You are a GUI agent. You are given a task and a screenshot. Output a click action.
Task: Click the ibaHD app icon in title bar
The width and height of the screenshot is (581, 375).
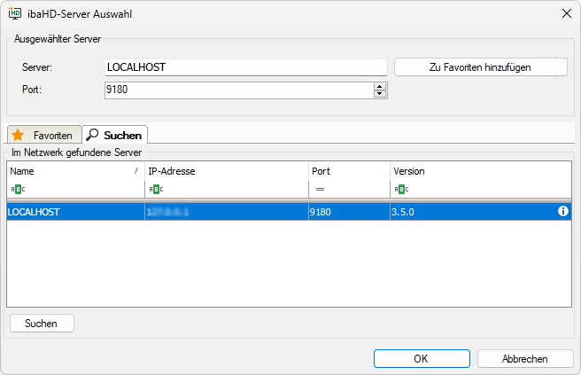pyautogui.click(x=15, y=13)
